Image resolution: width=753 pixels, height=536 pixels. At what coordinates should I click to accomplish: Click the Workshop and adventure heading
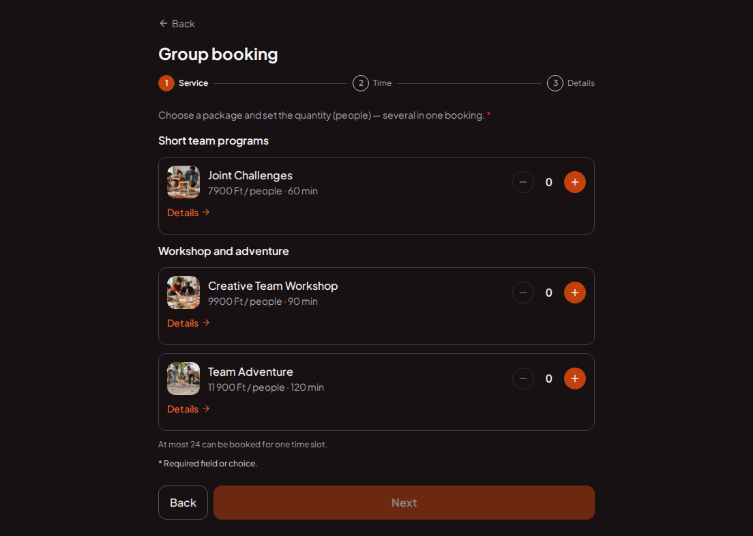pyautogui.click(x=224, y=251)
